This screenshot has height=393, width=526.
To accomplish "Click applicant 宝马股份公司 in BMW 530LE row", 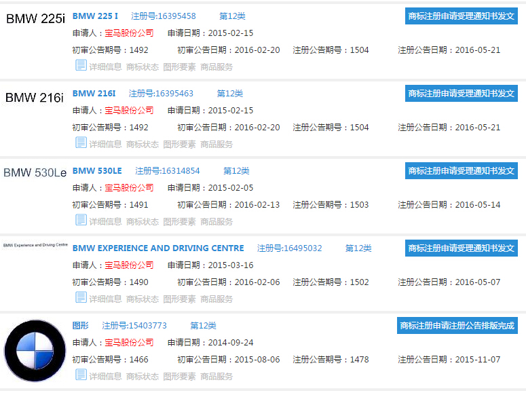I will coord(129,187).
